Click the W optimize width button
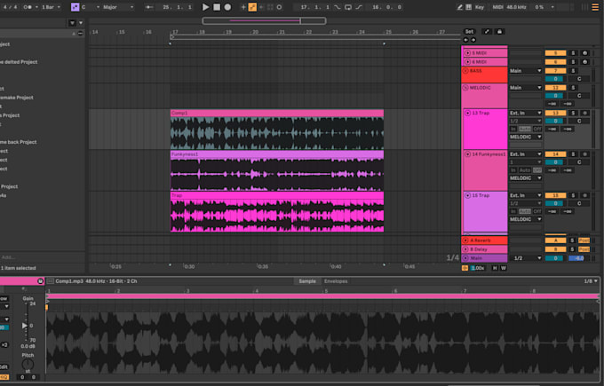The image size is (604, 386). 504,268
